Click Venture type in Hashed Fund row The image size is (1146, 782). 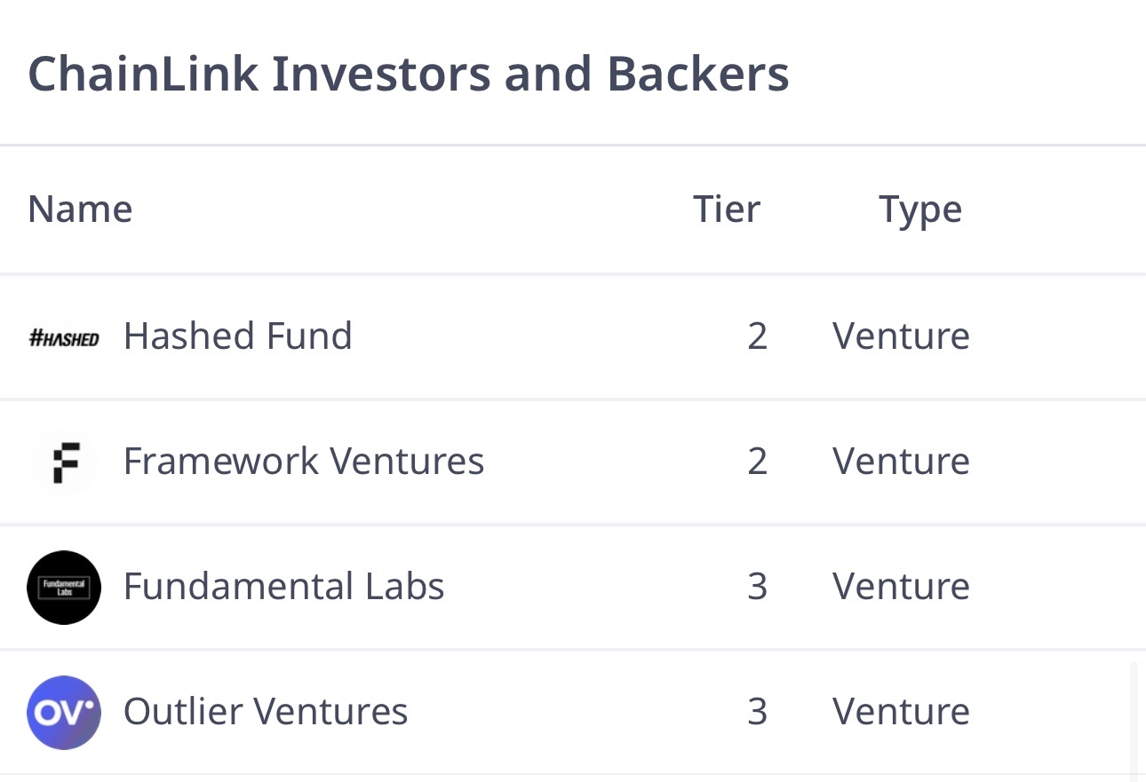coord(901,336)
